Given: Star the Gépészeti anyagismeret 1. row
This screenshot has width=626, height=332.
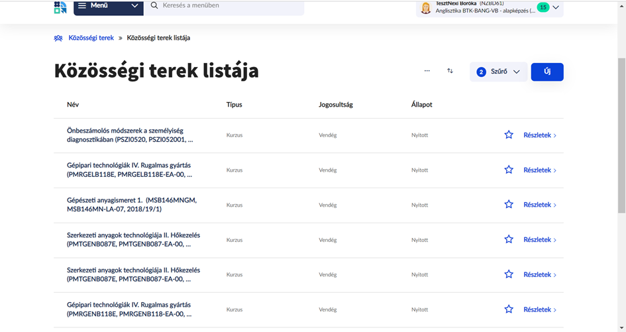Looking at the screenshot, I should 509,205.
